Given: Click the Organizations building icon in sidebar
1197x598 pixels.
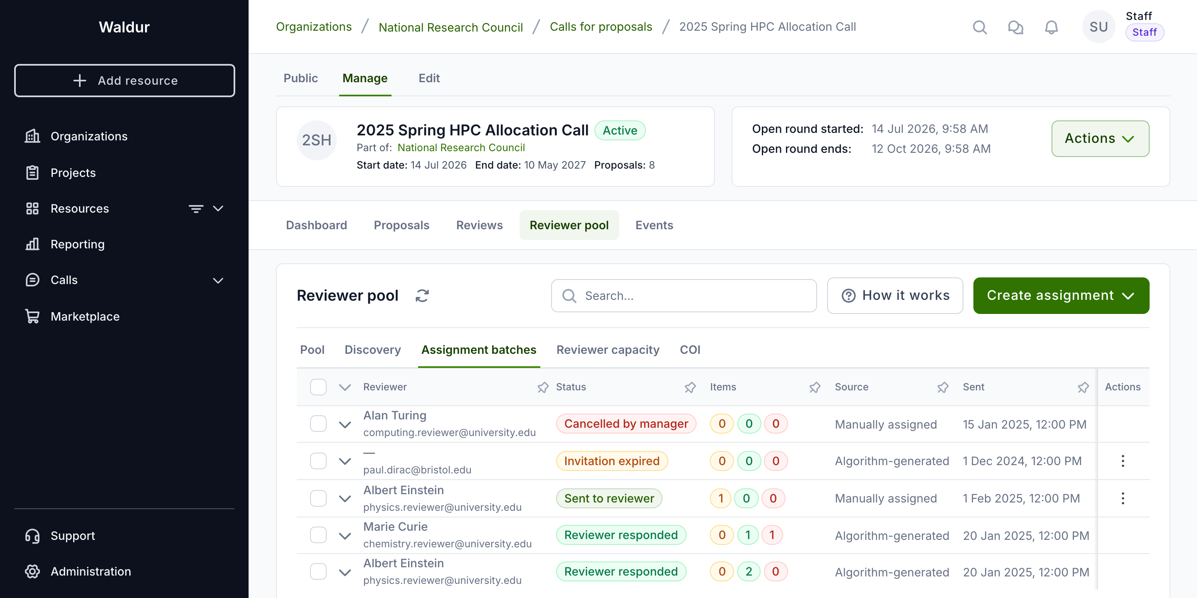Looking at the screenshot, I should [x=32, y=136].
